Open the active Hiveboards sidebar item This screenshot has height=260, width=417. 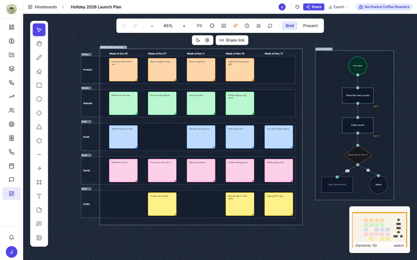tap(12, 194)
